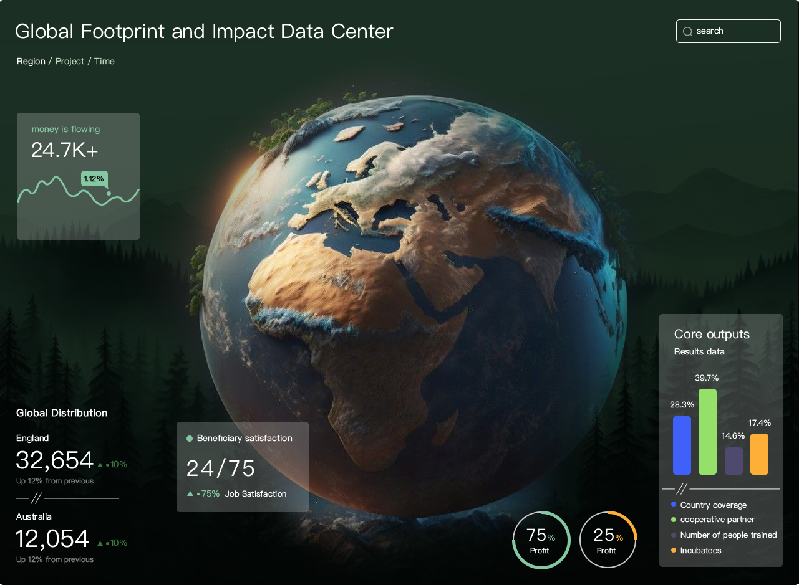This screenshot has height=585, width=799.
Task: Click the up-arrow icon beside England 10%
Action: (x=100, y=465)
